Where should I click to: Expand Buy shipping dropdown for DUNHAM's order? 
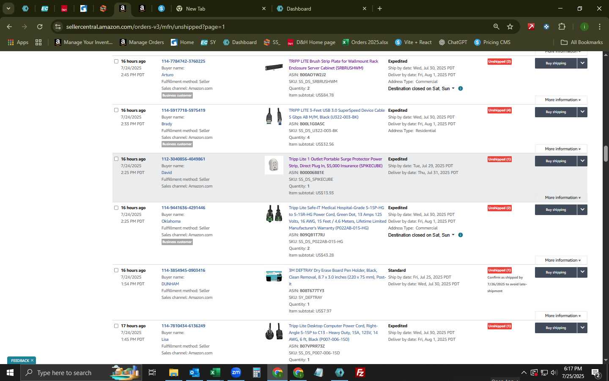coord(582,272)
